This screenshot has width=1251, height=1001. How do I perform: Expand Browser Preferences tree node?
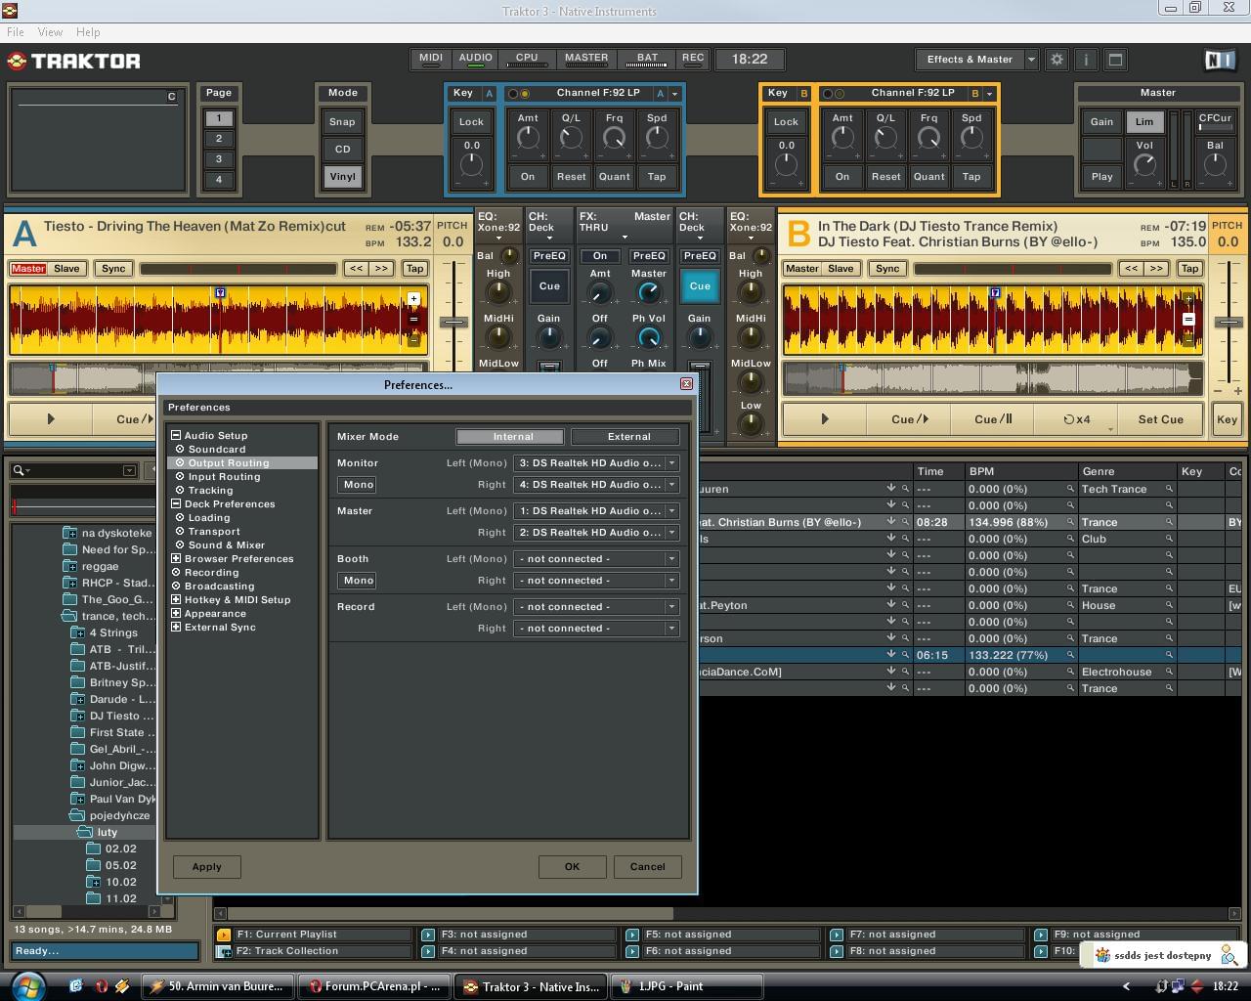(176, 559)
